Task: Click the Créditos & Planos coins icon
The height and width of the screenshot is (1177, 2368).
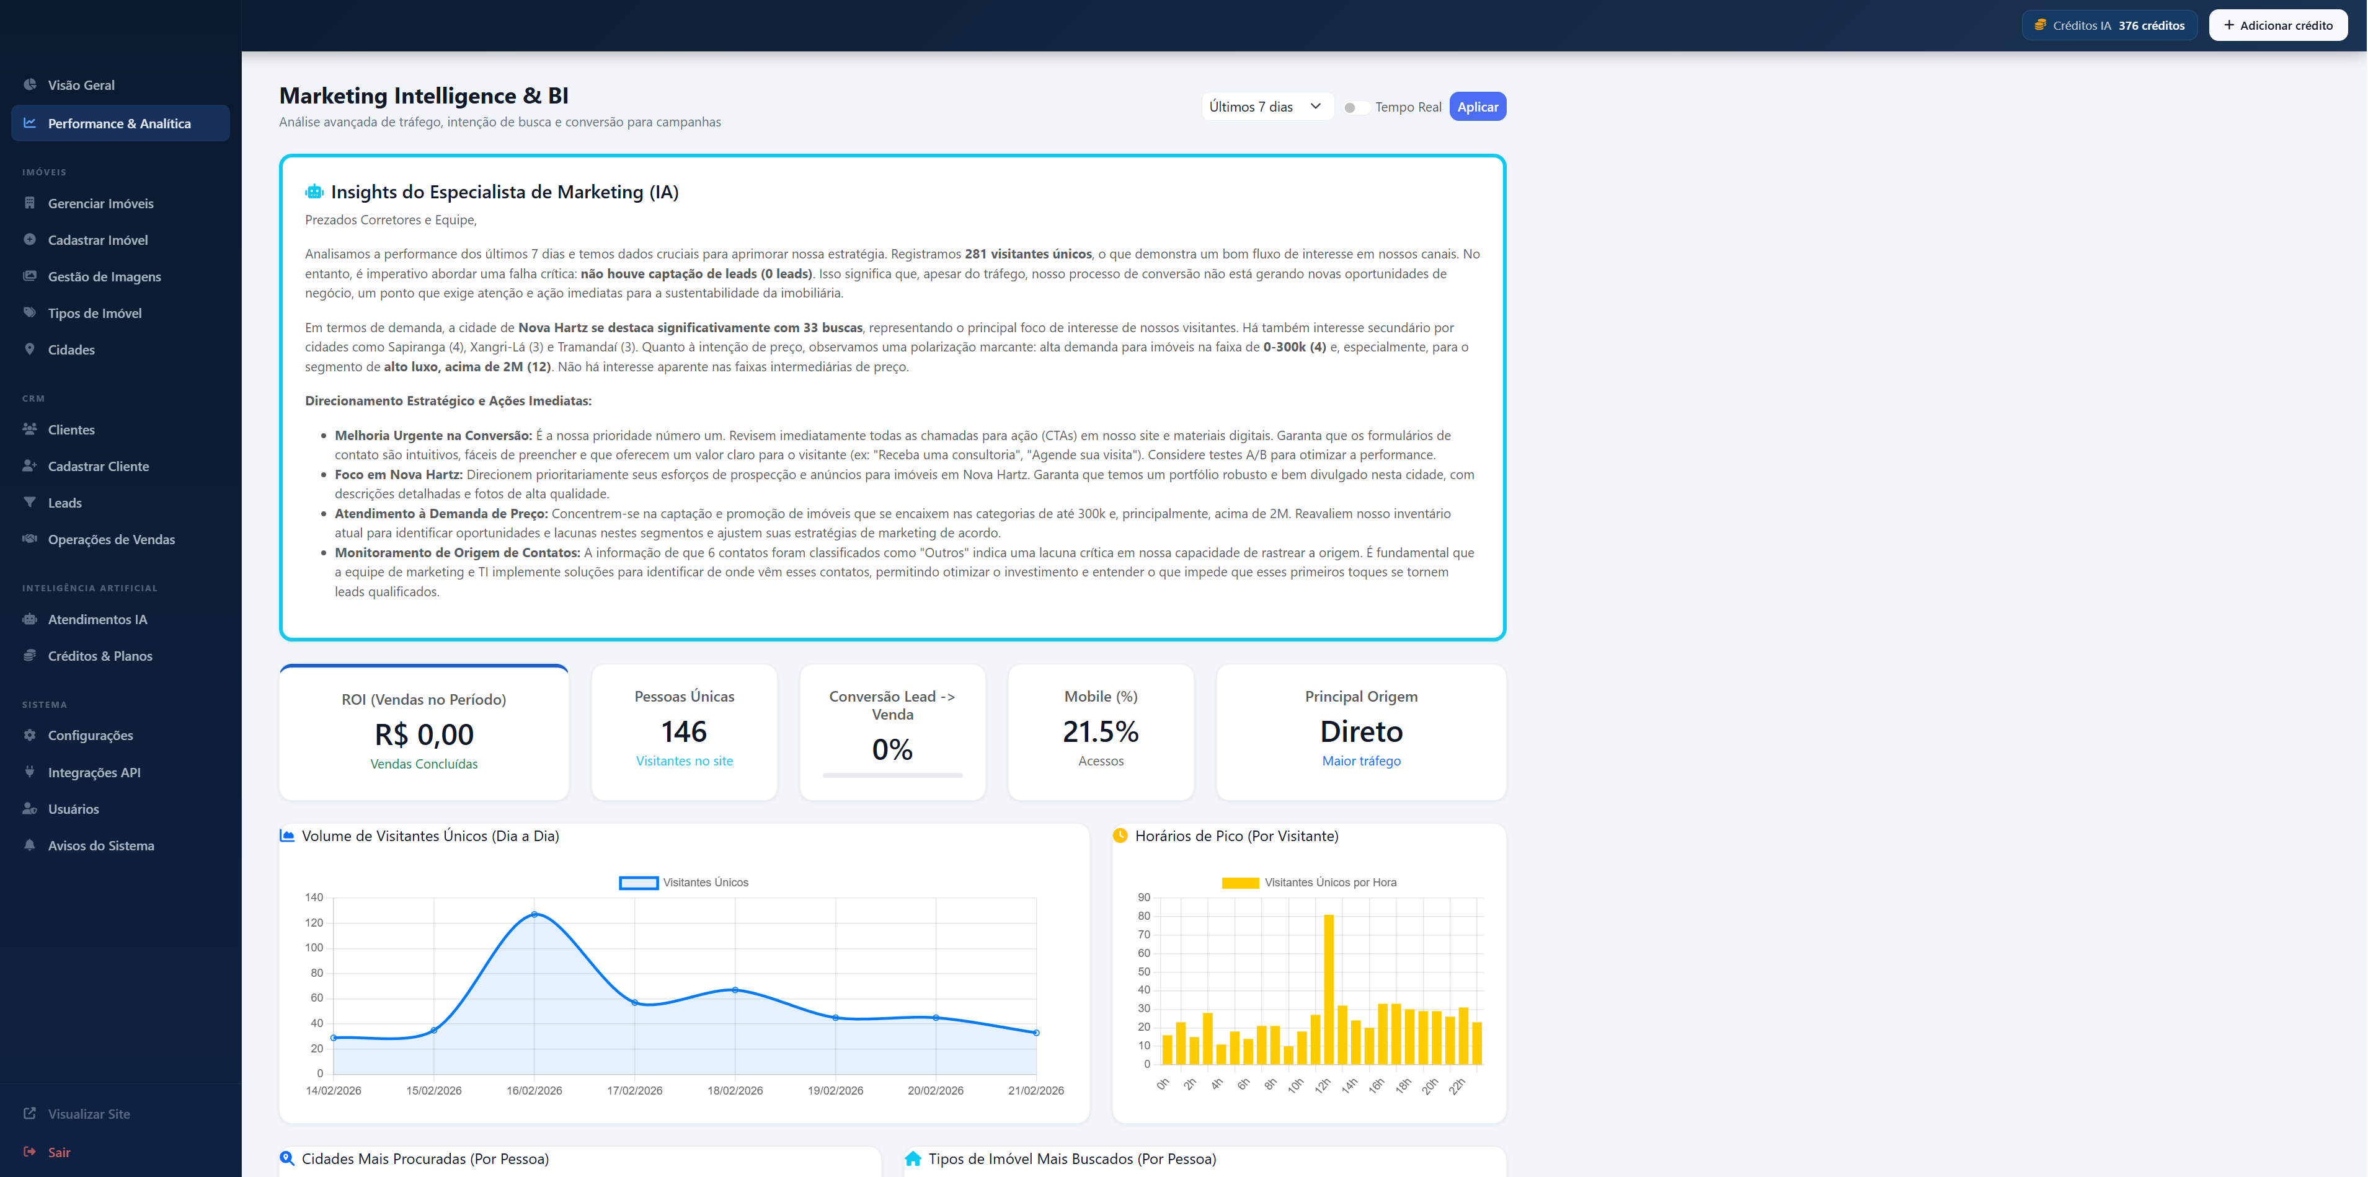Action: pyautogui.click(x=30, y=655)
